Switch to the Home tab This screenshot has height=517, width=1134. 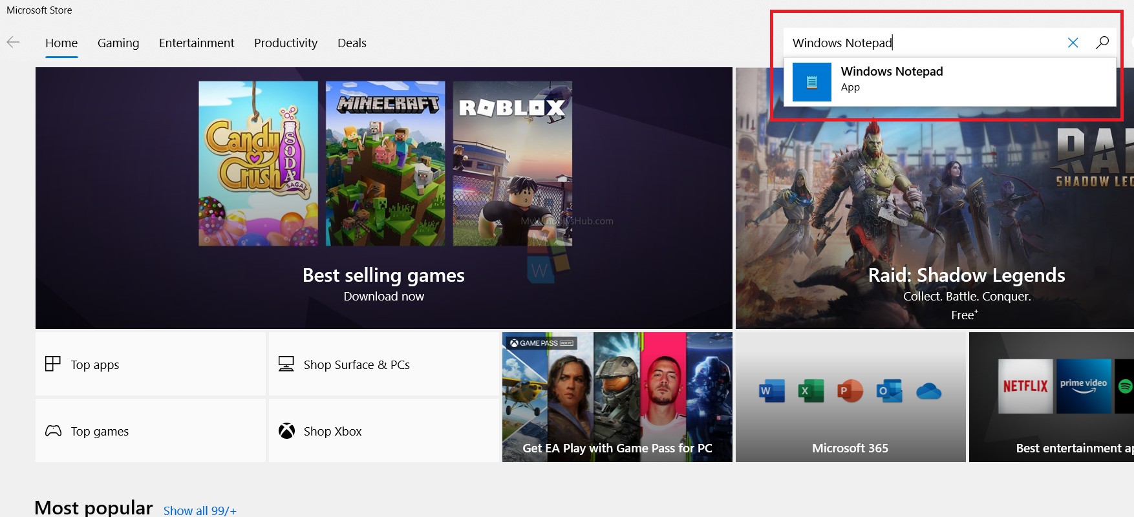coord(61,43)
